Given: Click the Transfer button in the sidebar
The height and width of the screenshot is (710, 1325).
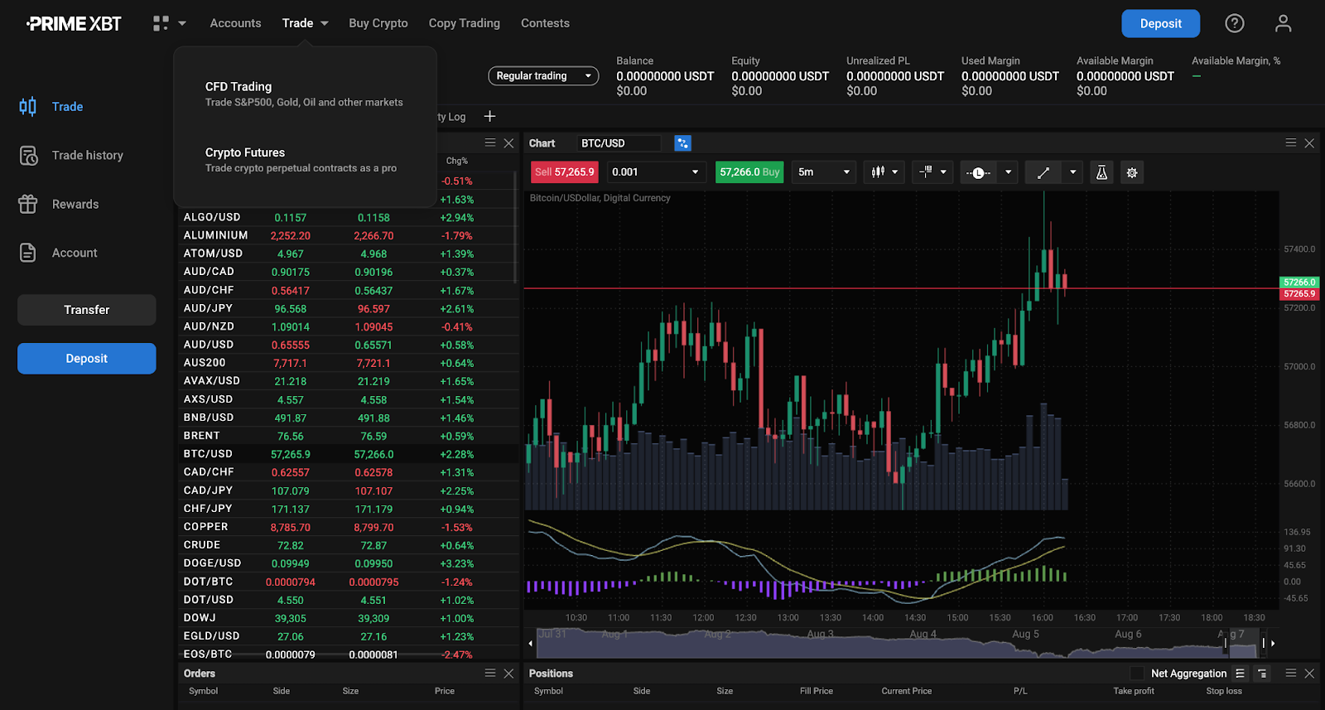Looking at the screenshot, I should (x=86, y=310).
